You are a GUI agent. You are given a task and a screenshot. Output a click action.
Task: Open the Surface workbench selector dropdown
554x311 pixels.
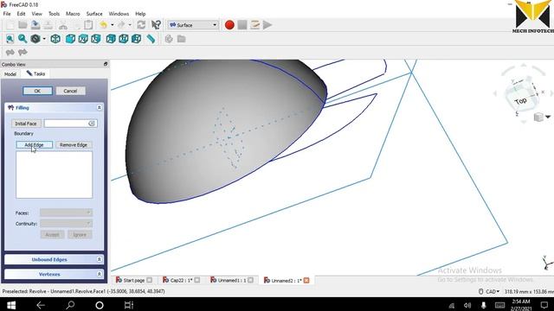[x=193, y=25]
